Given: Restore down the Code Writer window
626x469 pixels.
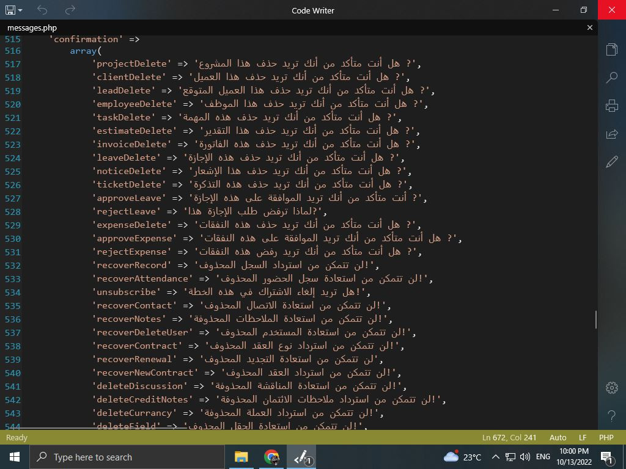Looking at the screenshot, I should pyautogui.click(x=584, y=10).
